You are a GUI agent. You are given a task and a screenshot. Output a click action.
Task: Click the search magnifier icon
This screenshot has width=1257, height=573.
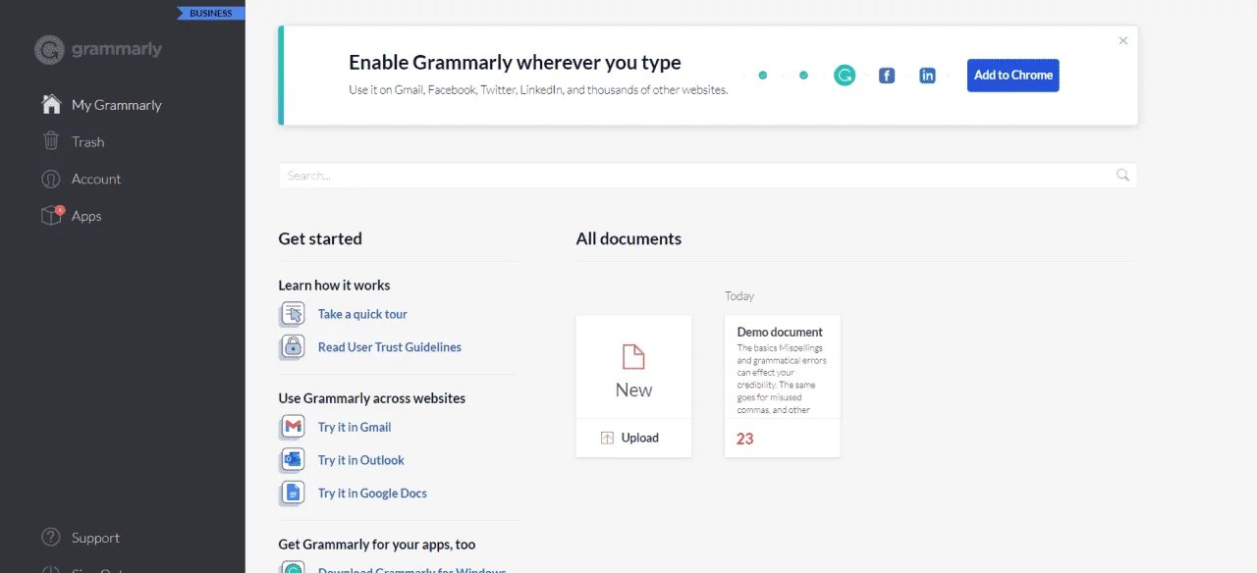[x=1122, y=176]
